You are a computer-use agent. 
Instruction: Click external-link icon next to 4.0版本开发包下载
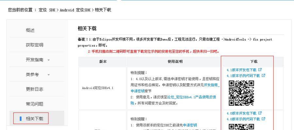coord(260,113)
